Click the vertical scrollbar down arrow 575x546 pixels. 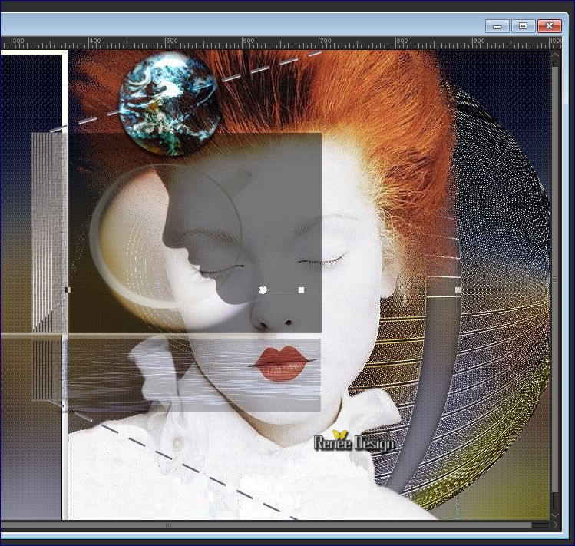click(x=555, y=515)
